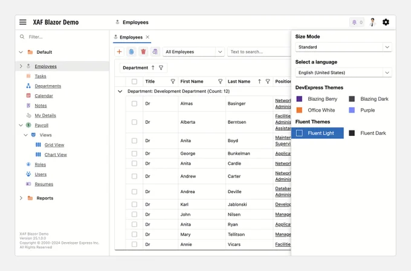The width and height of the screenshot is (411, 271).
Task: Collapse the Views navigation node
Action: tap(25, 135)
